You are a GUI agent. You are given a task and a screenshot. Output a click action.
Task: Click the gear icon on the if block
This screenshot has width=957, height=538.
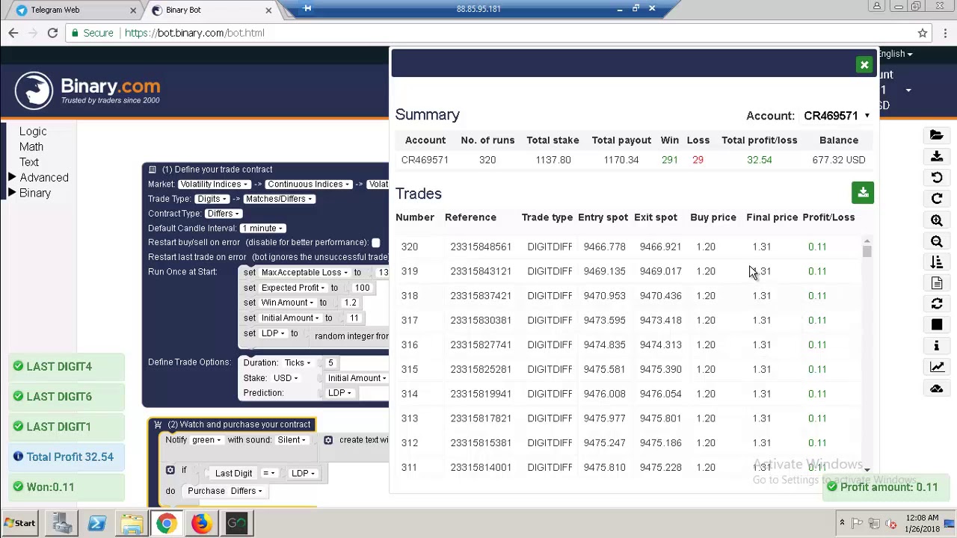170,470
